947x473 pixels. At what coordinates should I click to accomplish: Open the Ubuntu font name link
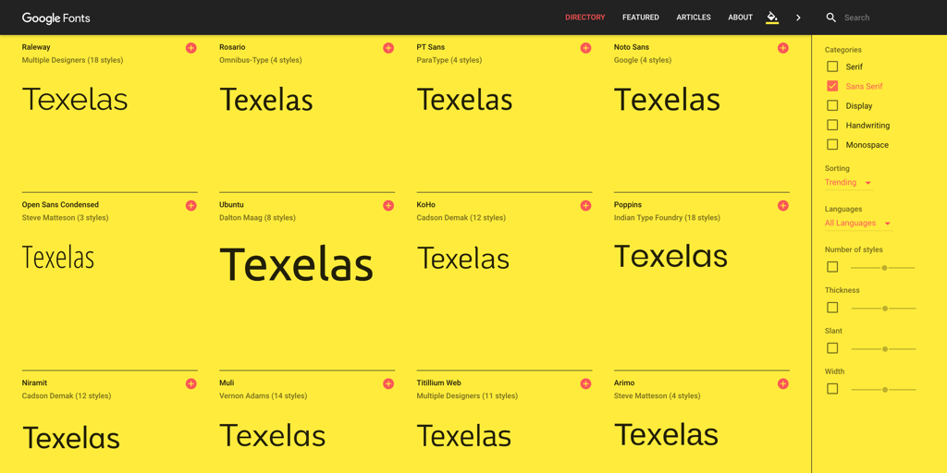[231, 205]
